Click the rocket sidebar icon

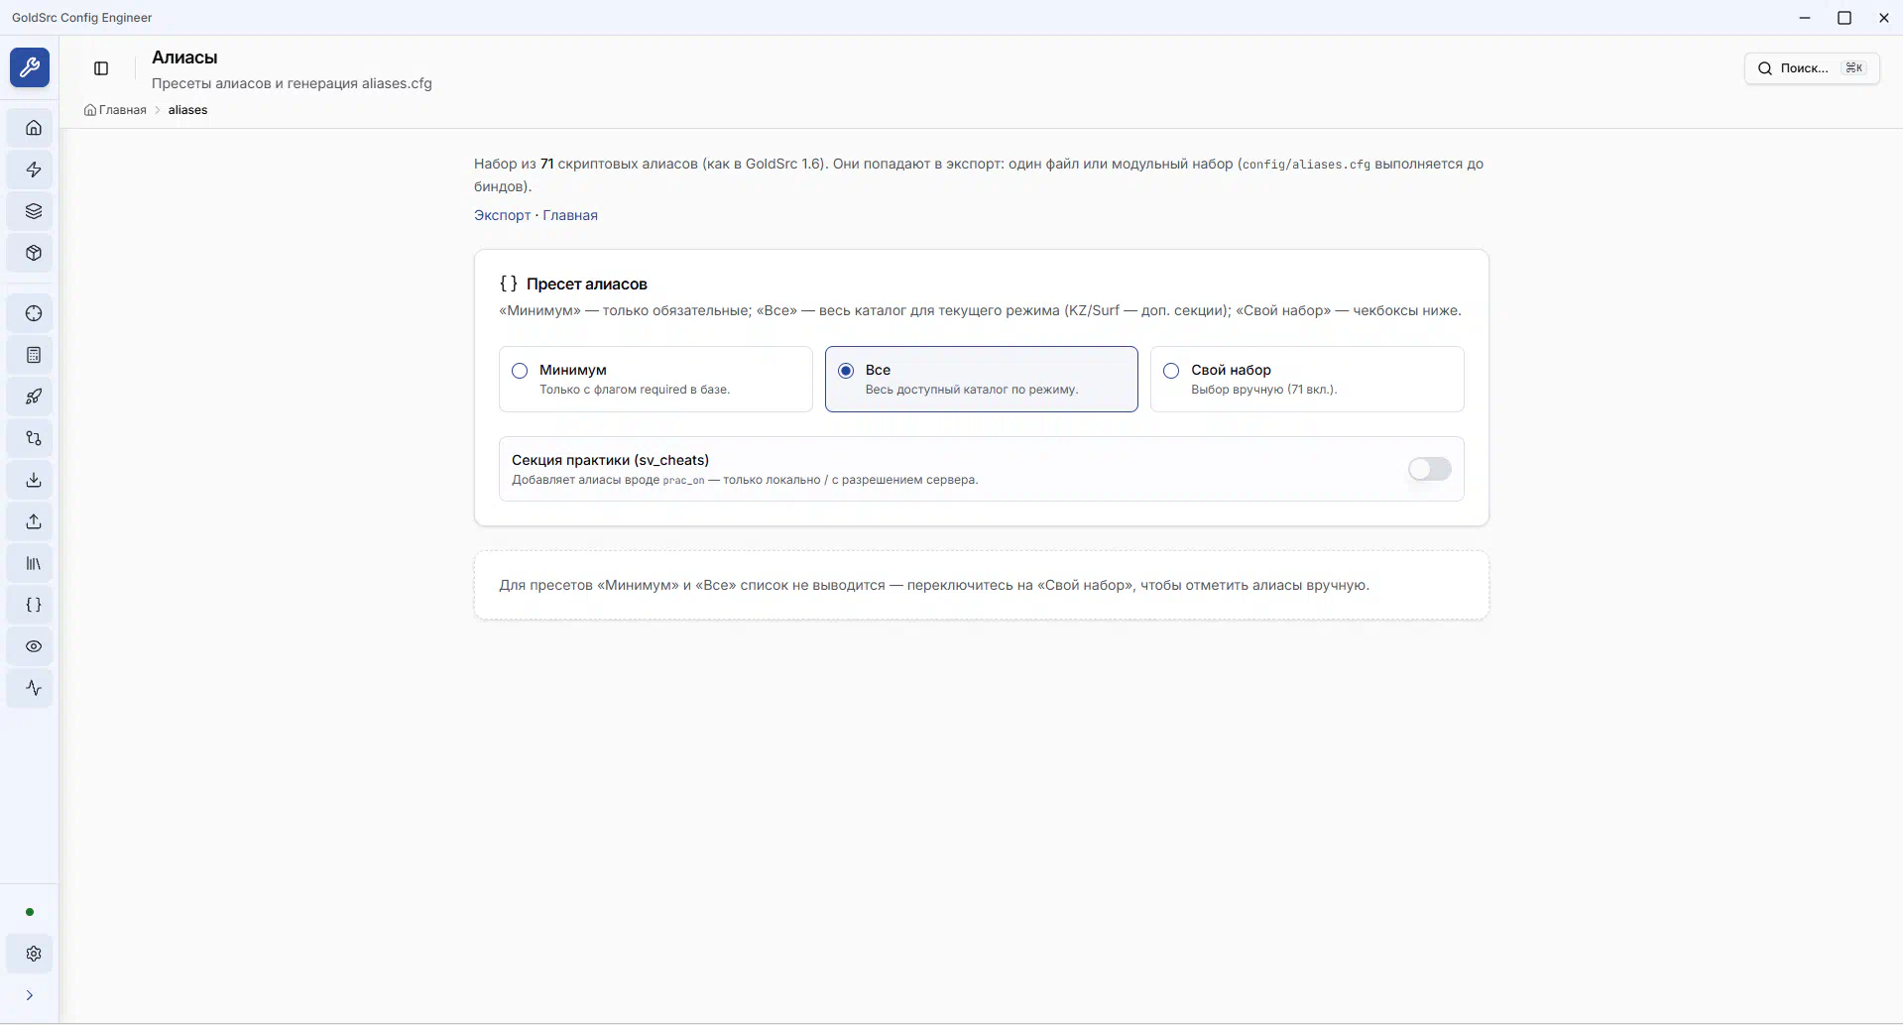point(34,398)
